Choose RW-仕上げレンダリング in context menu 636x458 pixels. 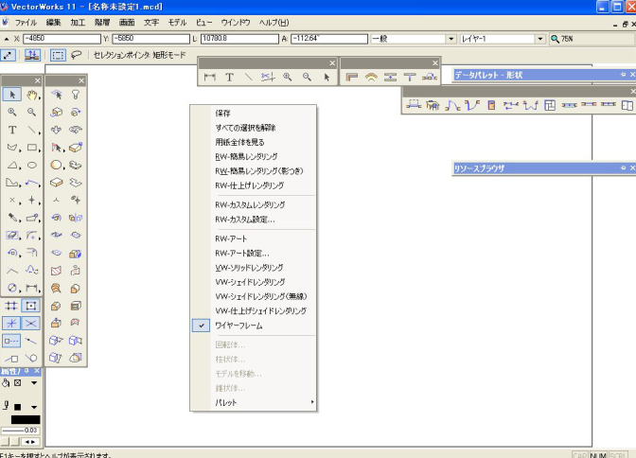[254, 185]
